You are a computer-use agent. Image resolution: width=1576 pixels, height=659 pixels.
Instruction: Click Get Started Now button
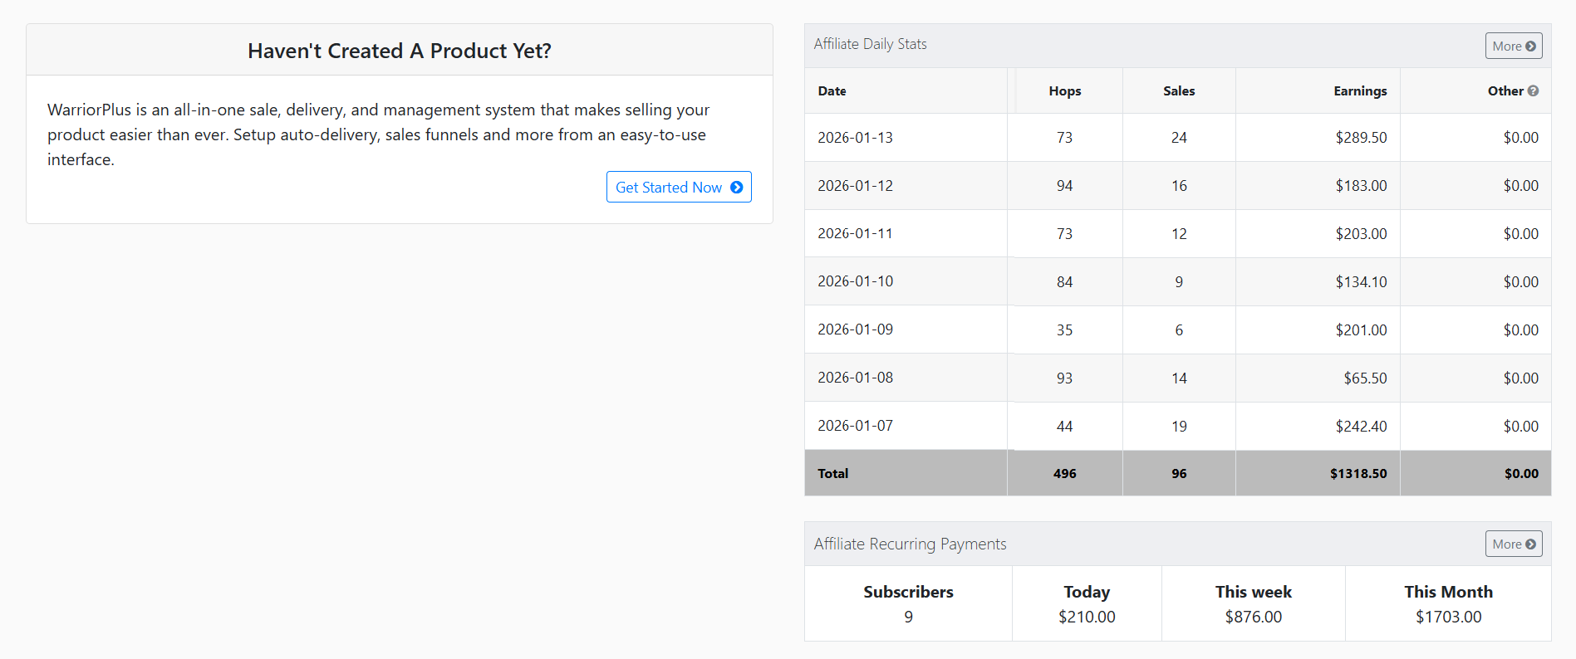pyautogui.click(x=678, y=187)
